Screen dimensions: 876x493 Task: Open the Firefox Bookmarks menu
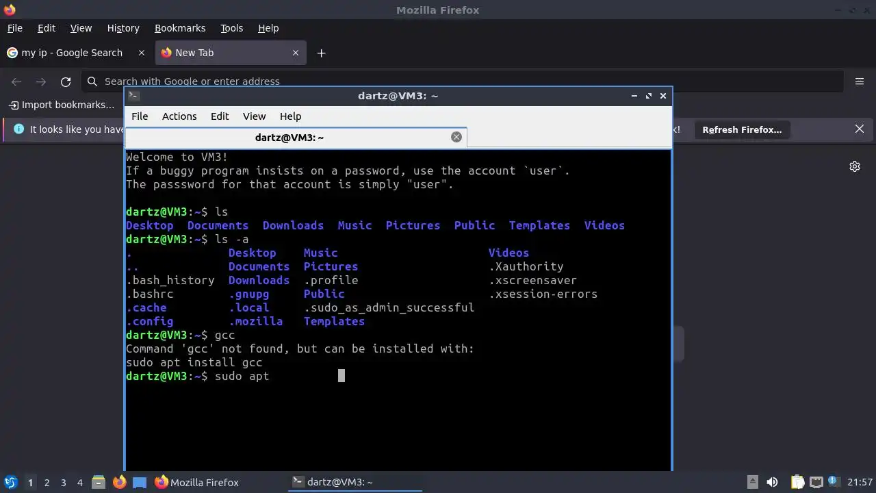(180, 28)
